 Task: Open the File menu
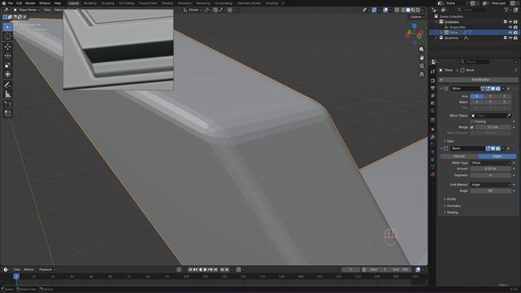10,3
